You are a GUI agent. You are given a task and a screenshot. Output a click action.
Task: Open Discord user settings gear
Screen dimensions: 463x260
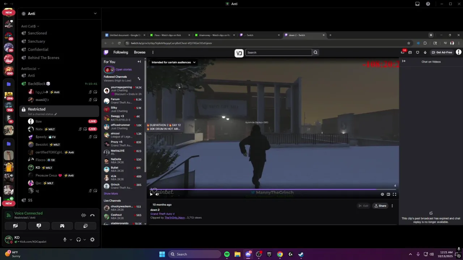click(92, 239)
